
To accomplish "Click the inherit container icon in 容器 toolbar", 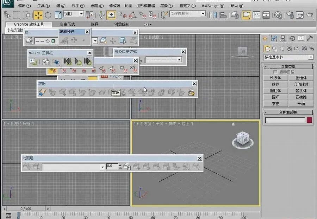I will (x=43, y=92).
